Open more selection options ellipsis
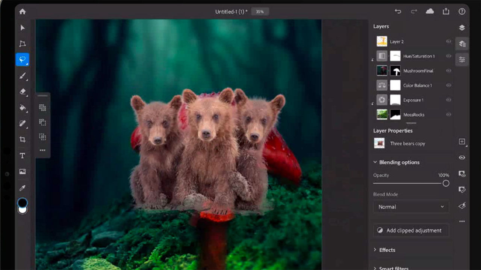 click(x=42, y=150)
